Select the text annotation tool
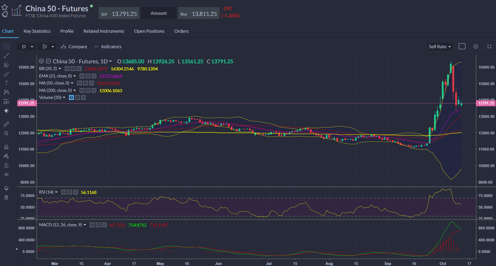 coord(6,83)
